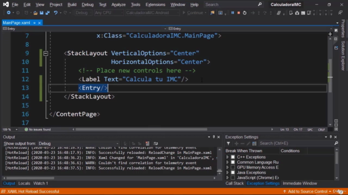Screen dimensions: 348x195
Task: Switch to the Watch 1 tab
Action: click(x=41, y=183)
